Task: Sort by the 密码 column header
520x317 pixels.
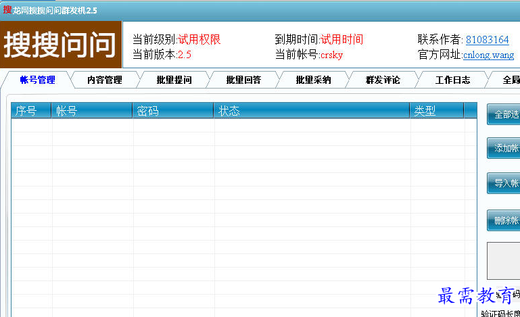Action: (173, 110)
